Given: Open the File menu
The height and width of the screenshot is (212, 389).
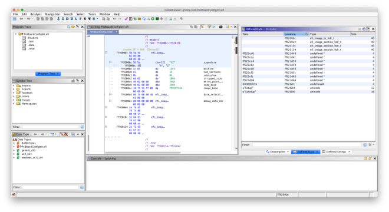Looking at the screenshot, I should tap(15, 14).
